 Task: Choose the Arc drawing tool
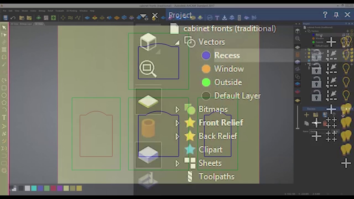click(4, 110)
